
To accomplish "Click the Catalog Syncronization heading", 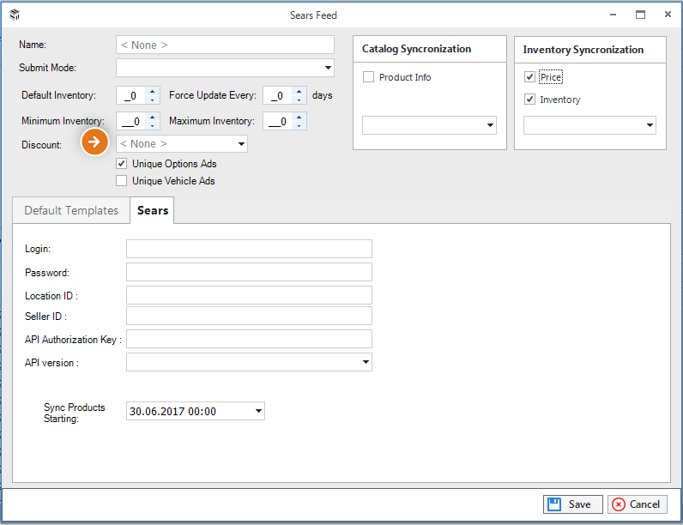I will (x=416, y=49).
